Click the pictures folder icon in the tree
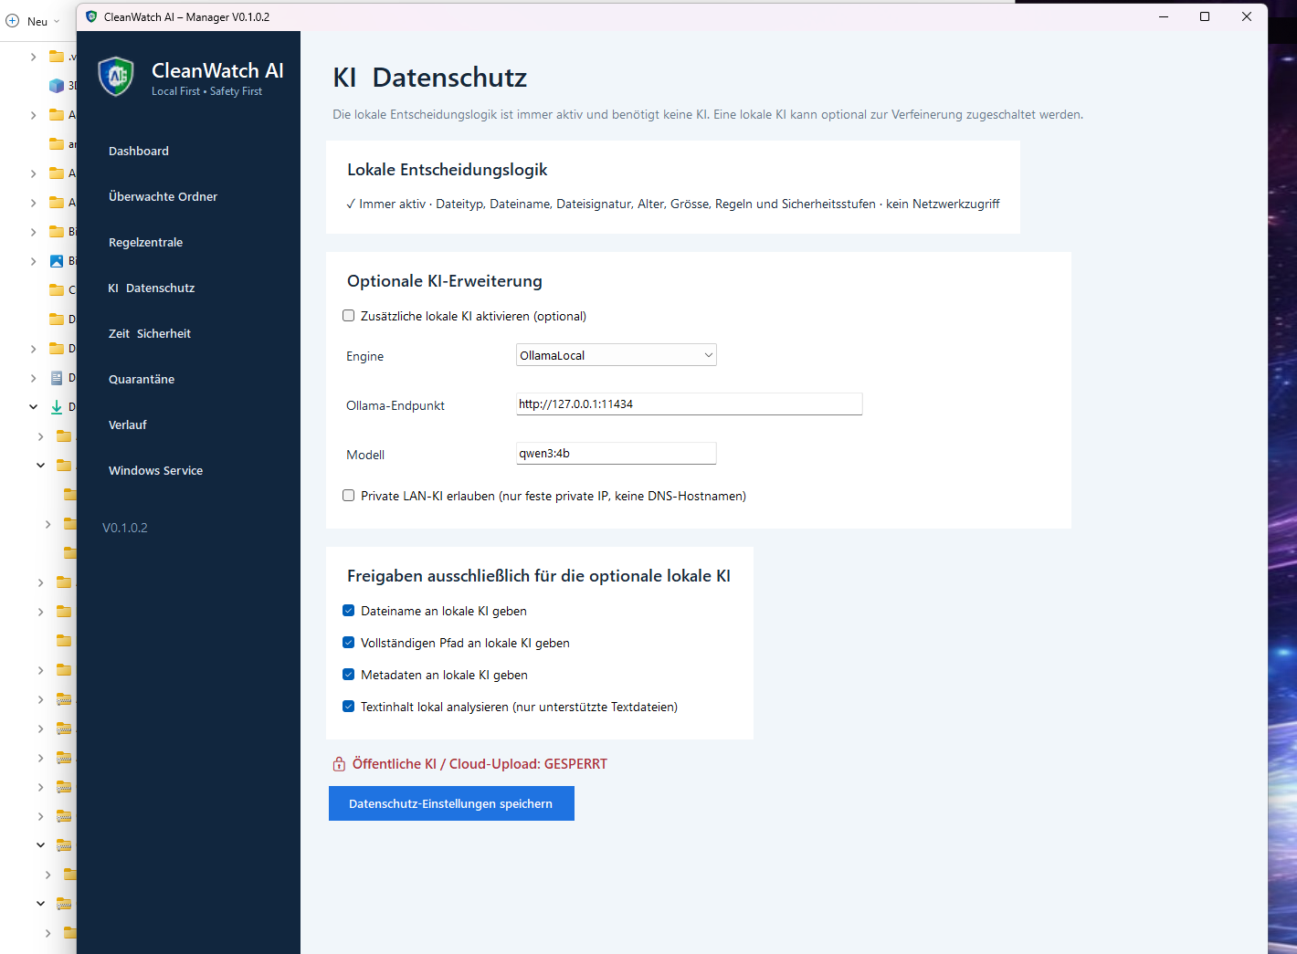The height and width of the screenshot is (954, 1297). [57, 261]
